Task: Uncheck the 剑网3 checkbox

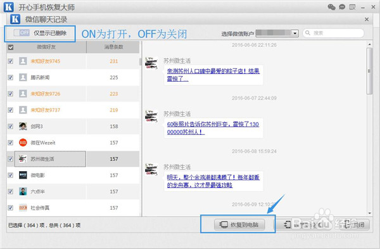Action: point(10,126)
